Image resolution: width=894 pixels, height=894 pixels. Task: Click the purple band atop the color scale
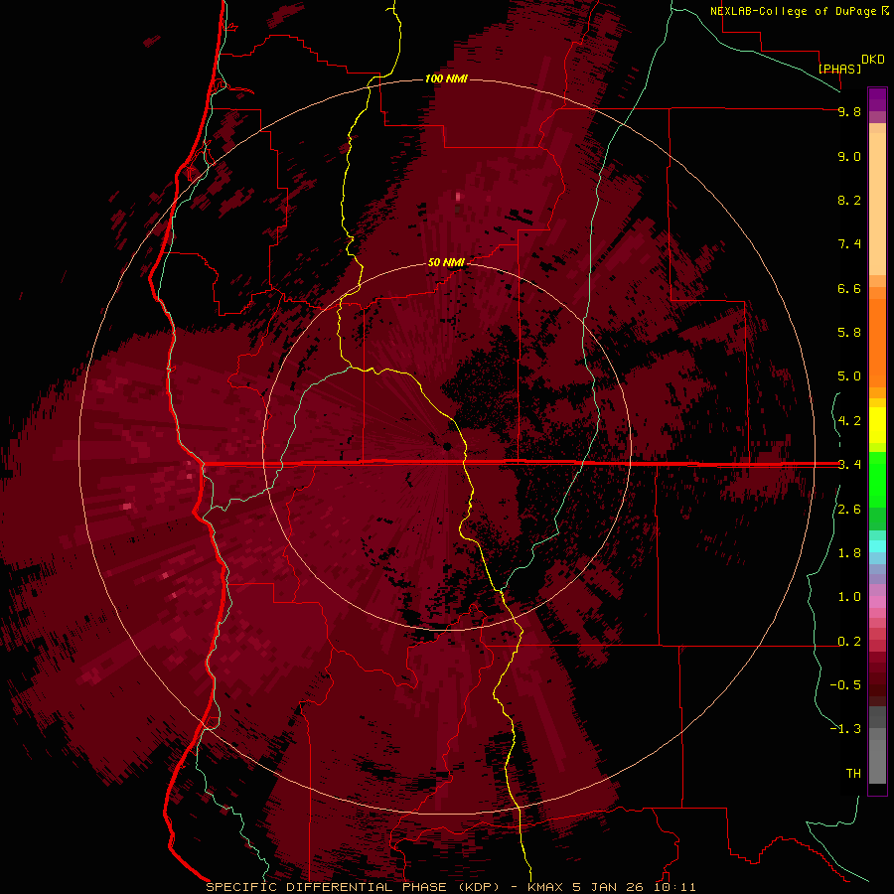pos(877,99)
